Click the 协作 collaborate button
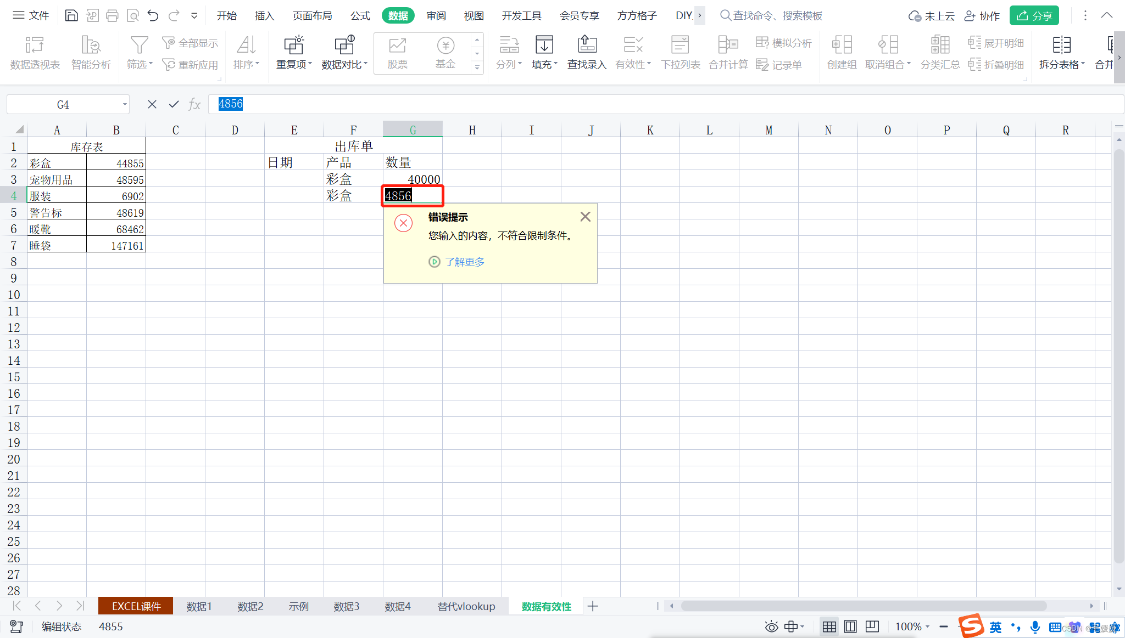This screenshot has height=638, width=1125. point(983,16)
